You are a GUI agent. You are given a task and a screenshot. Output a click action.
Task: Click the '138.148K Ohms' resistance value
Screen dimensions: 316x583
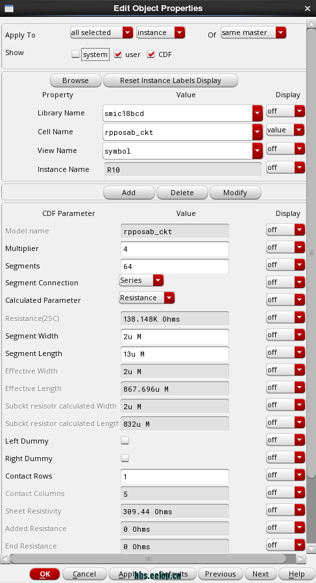tap(175, 319)
